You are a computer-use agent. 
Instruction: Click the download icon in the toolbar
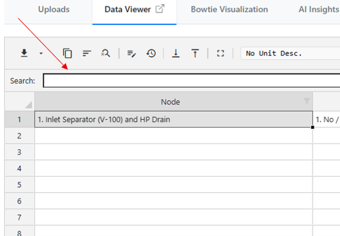tap(24, 53)
